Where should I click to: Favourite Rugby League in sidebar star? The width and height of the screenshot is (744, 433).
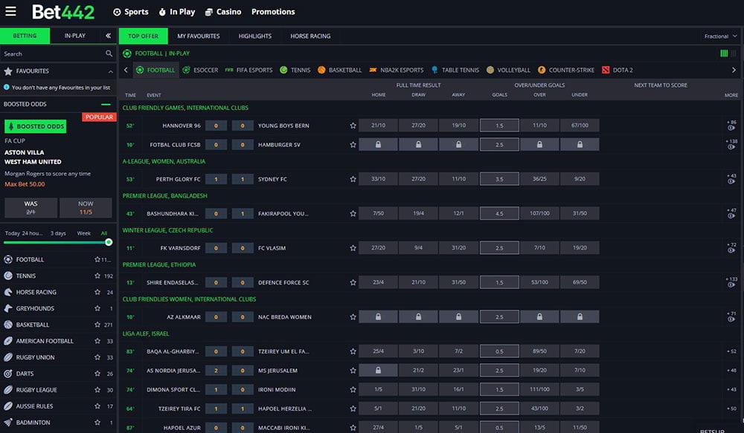pyautogui.click(x=97, y=389)
